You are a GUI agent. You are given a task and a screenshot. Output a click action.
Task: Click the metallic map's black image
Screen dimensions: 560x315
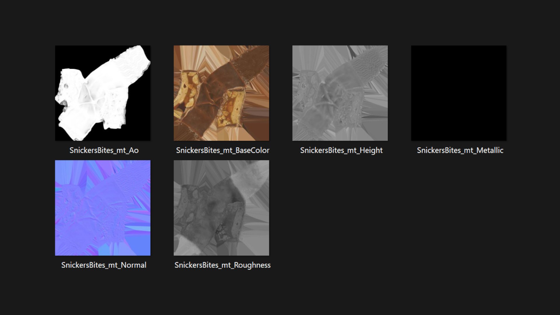pos(459,93)
